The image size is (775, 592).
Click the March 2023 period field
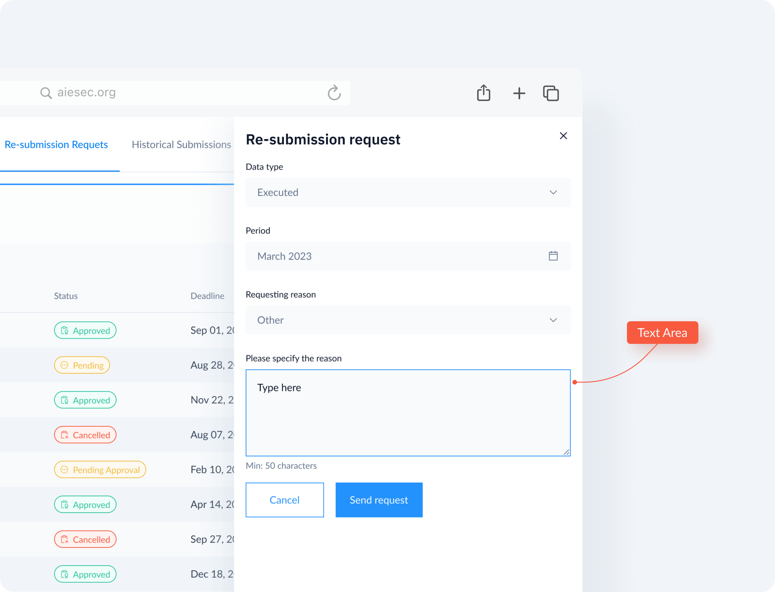coord(408,256)
